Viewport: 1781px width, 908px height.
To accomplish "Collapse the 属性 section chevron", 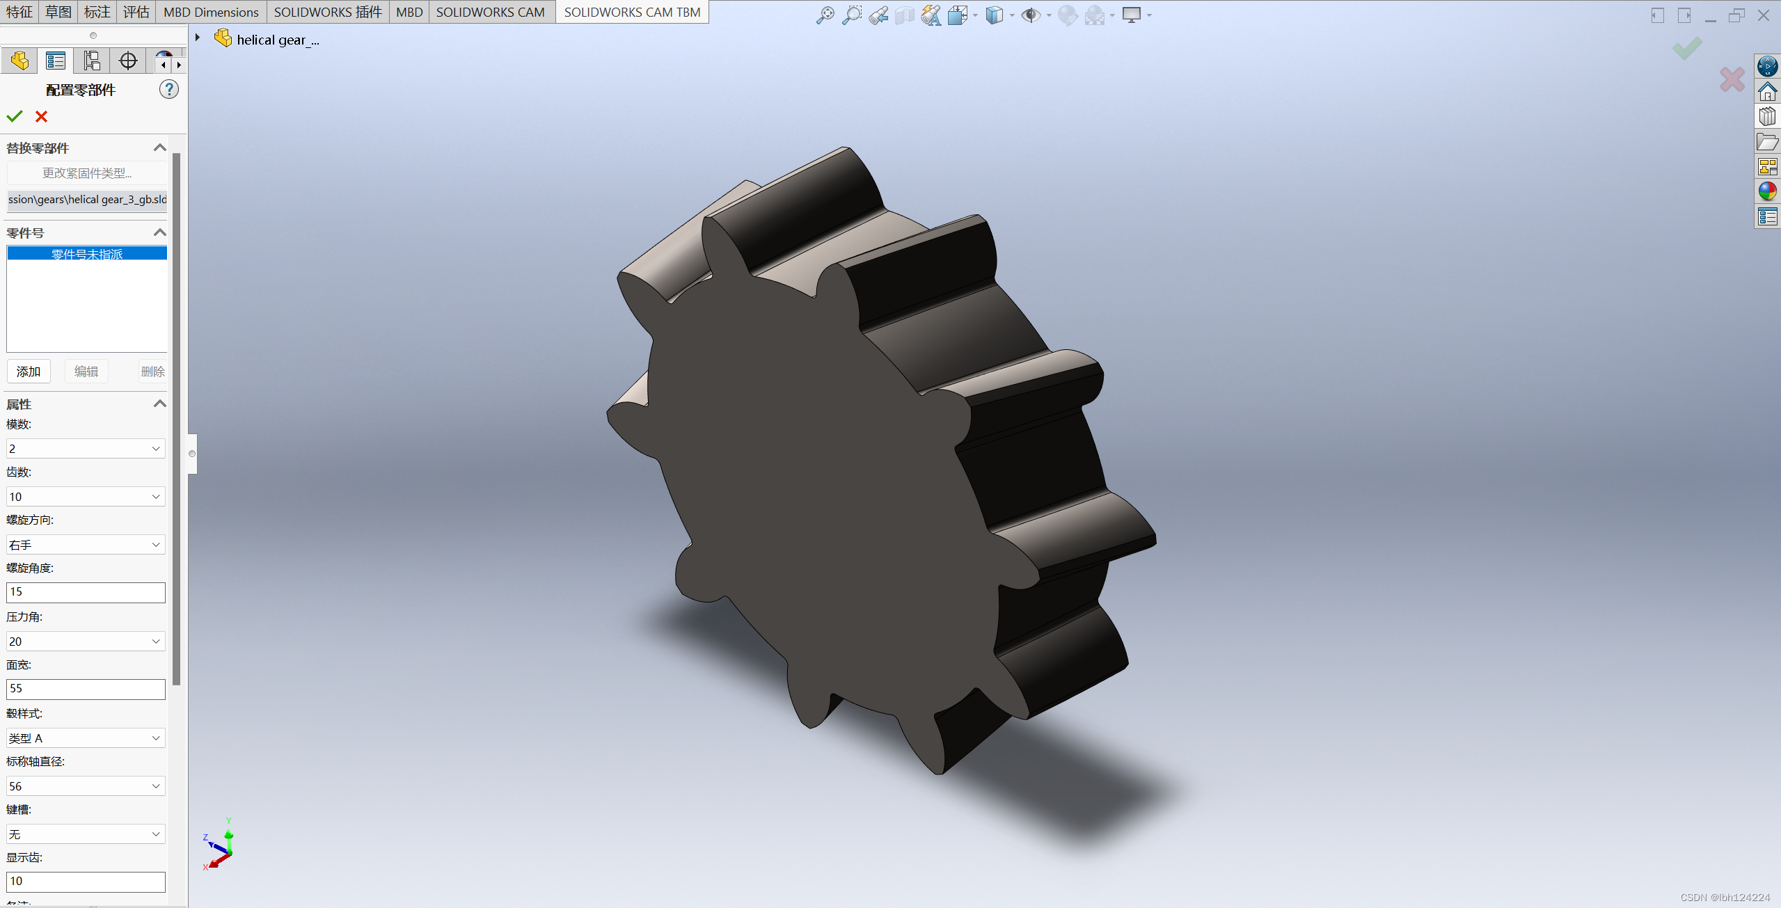I will pos(159,404).
